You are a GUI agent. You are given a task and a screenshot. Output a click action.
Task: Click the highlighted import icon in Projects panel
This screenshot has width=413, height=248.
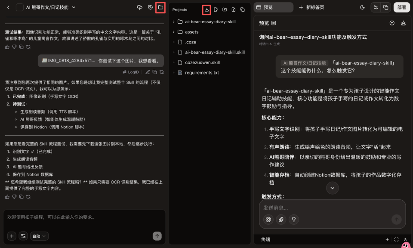207,9
